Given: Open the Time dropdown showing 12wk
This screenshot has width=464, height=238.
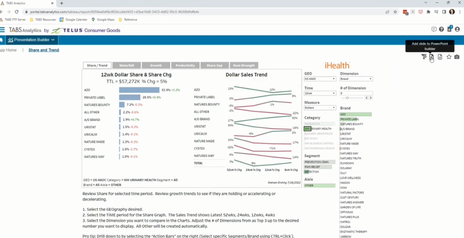Looking at the screenshot, I should tap(320, 93).
